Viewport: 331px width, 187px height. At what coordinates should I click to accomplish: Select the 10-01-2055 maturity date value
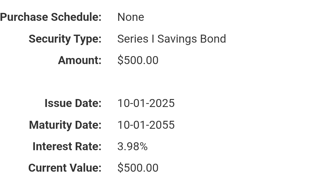pyautogui.click(x=146, y=125)
